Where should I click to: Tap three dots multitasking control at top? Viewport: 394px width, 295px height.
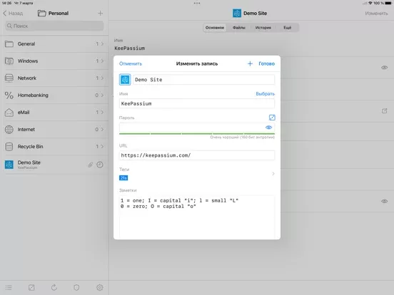197,4
